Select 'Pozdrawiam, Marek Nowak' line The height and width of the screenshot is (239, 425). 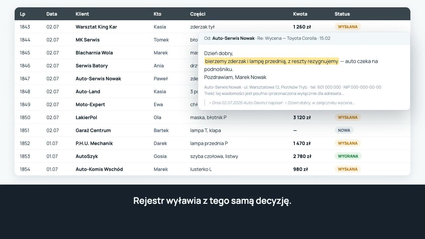(235, 77)
